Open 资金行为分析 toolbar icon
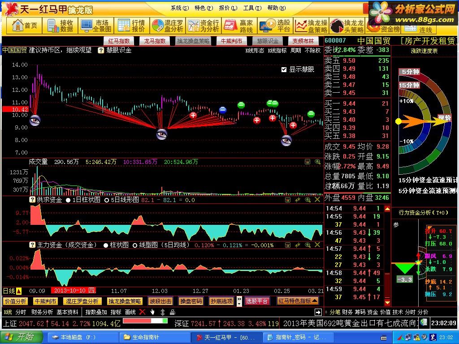Viewport: 459px width, 344px height. click(x=204, y=26)
